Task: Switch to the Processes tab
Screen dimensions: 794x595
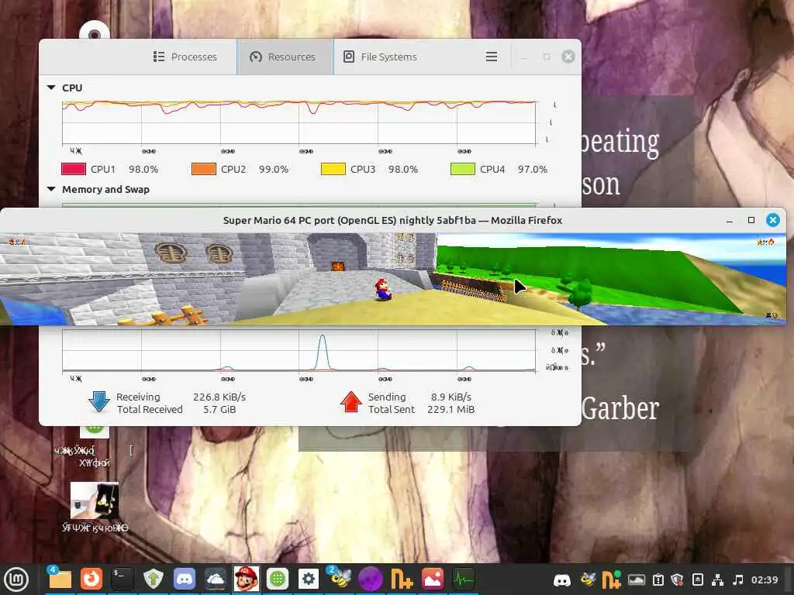Action: (185, 57)
